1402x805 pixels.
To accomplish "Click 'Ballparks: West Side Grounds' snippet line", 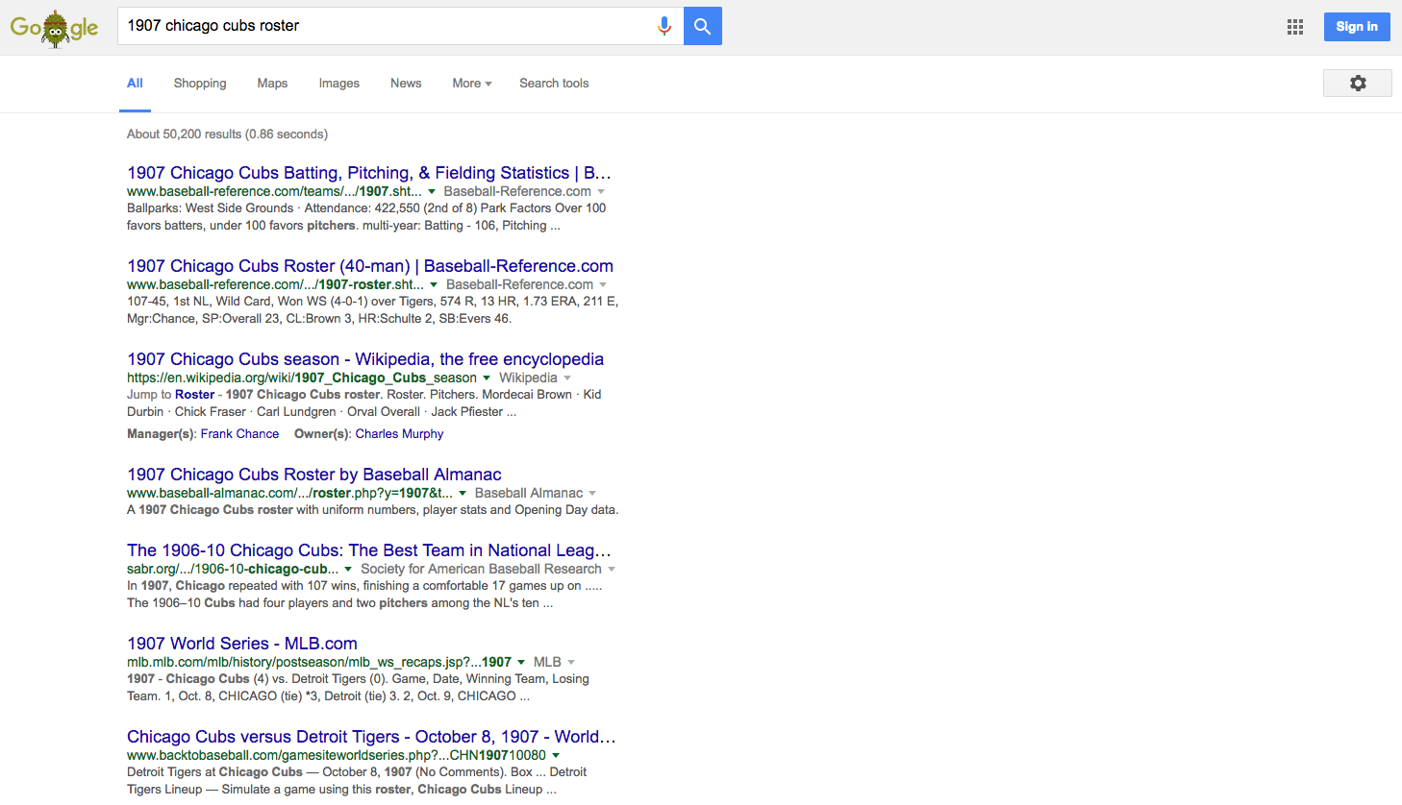I will coord(366,208).
